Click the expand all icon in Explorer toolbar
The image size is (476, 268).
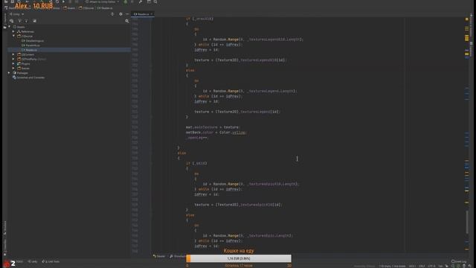tap(20, 21)
